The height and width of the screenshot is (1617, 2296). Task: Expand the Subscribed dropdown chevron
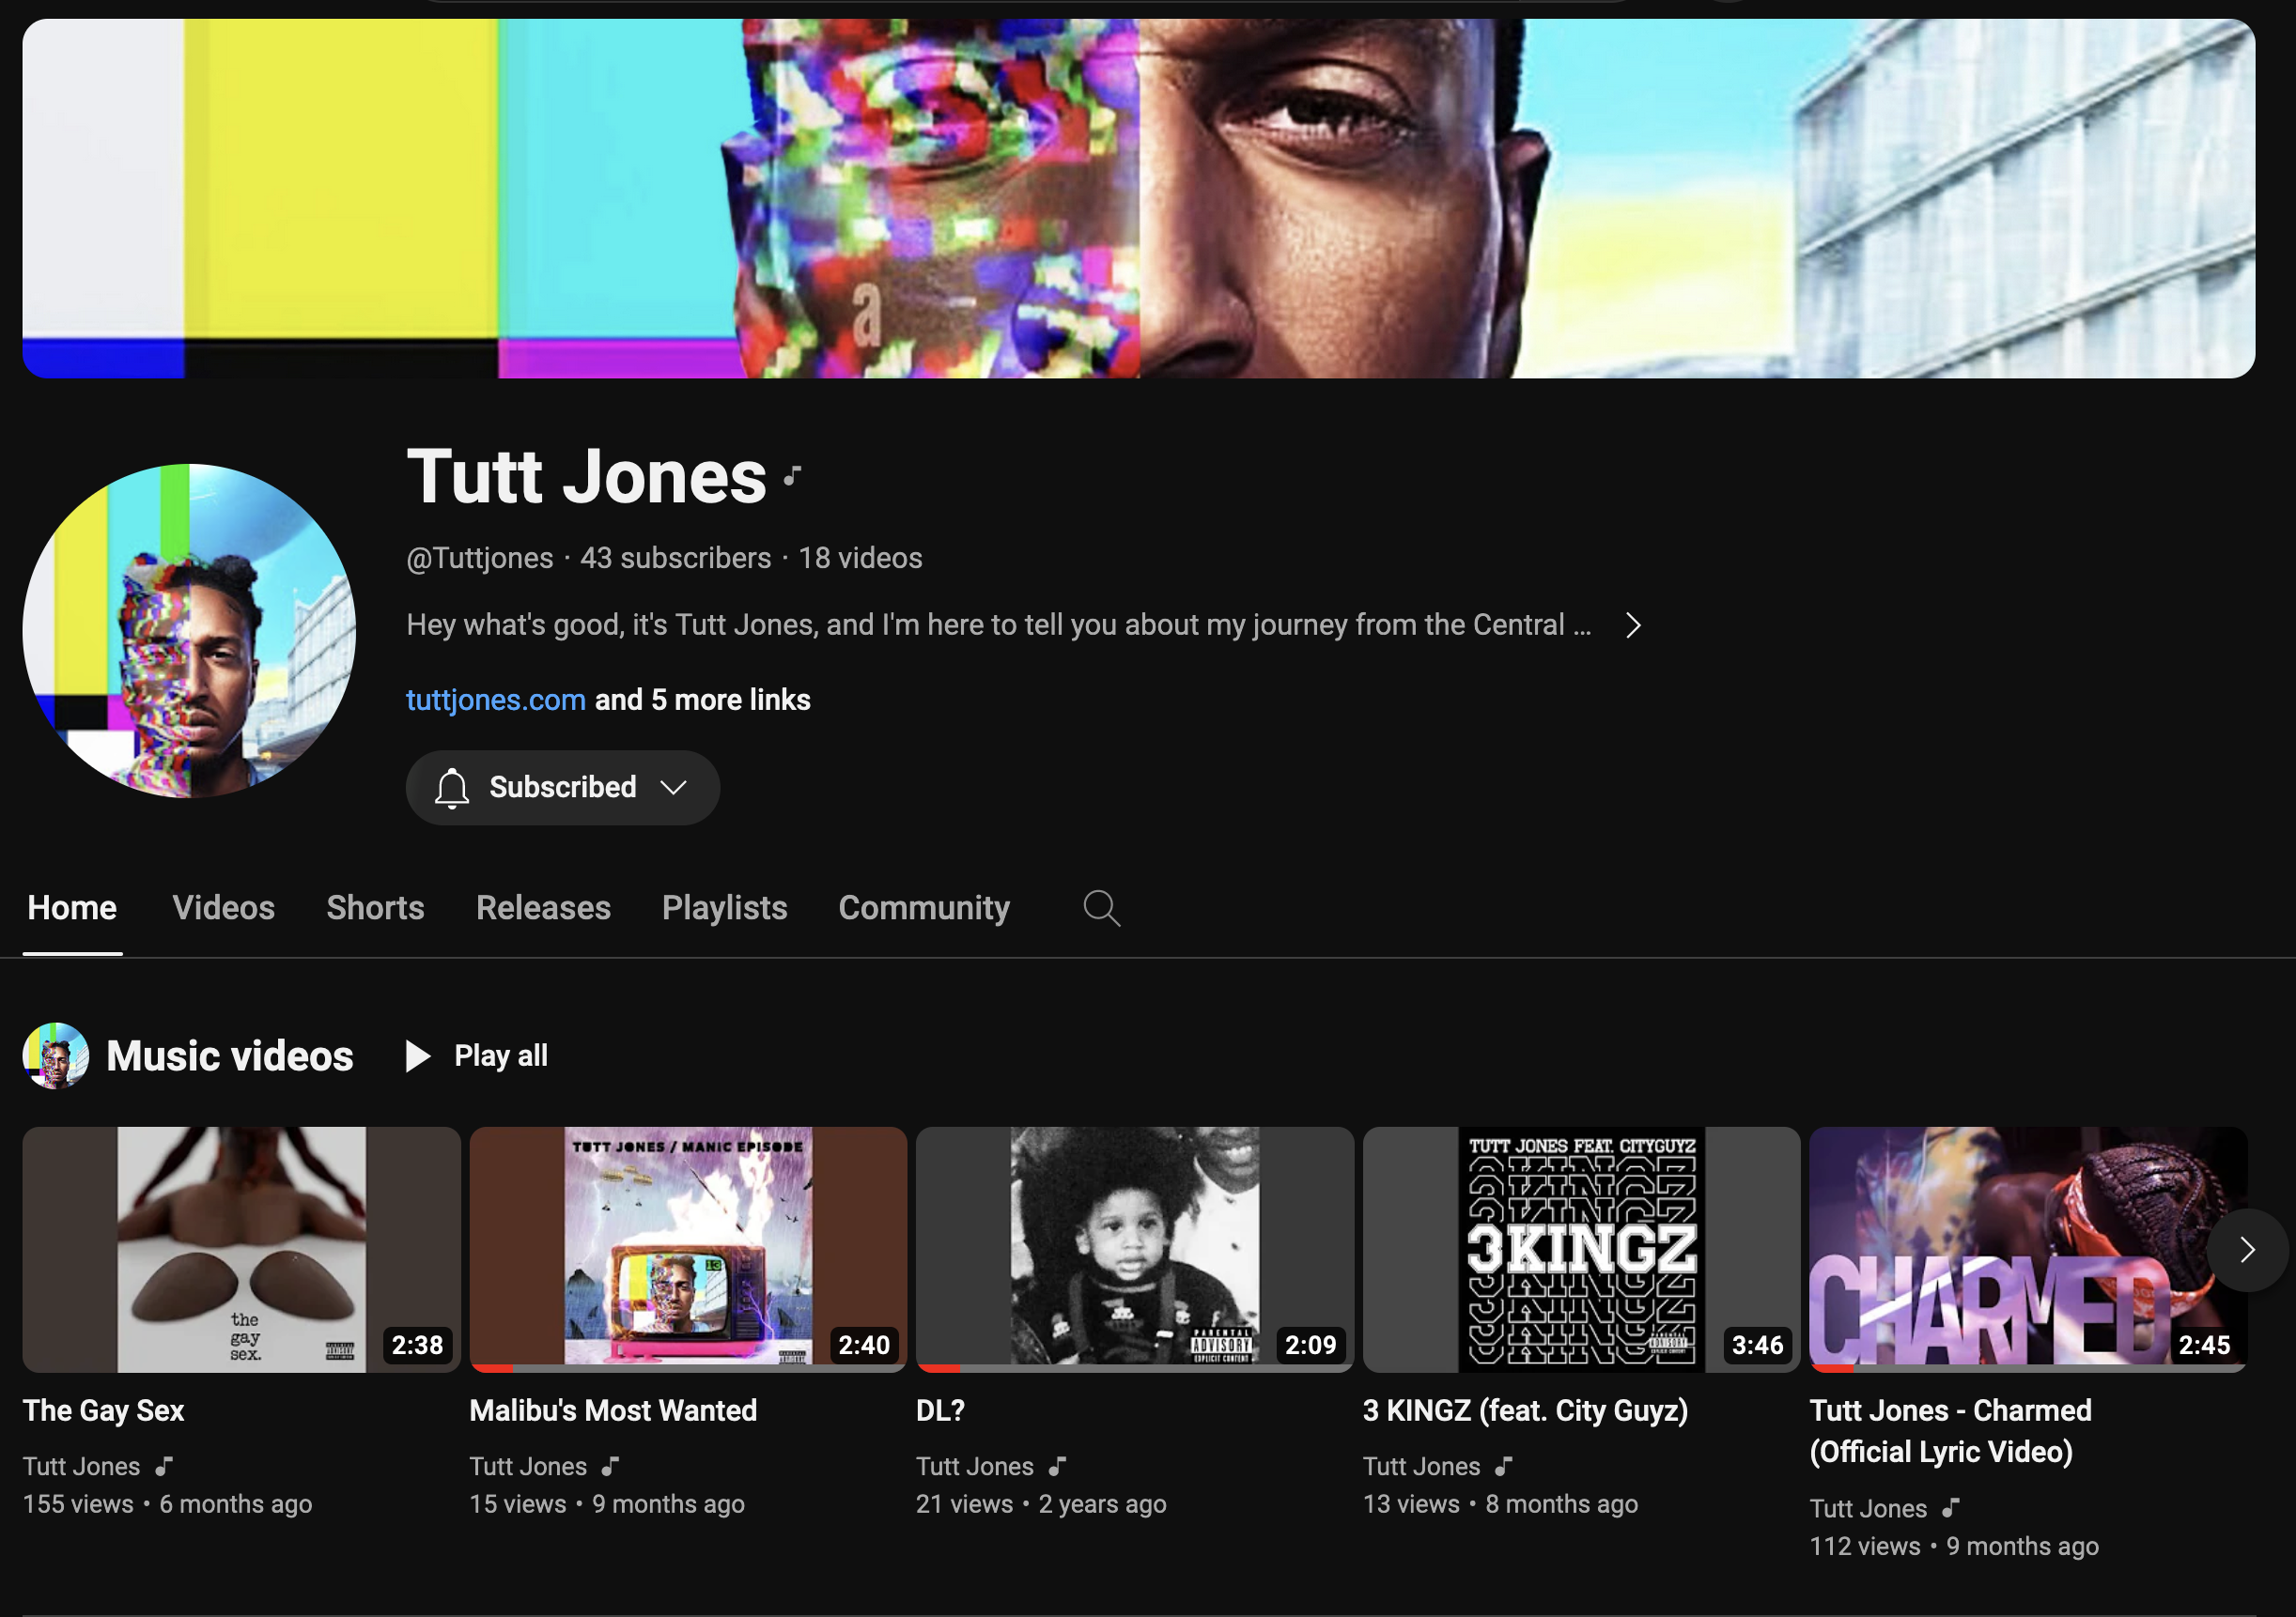tap(674, 789)
